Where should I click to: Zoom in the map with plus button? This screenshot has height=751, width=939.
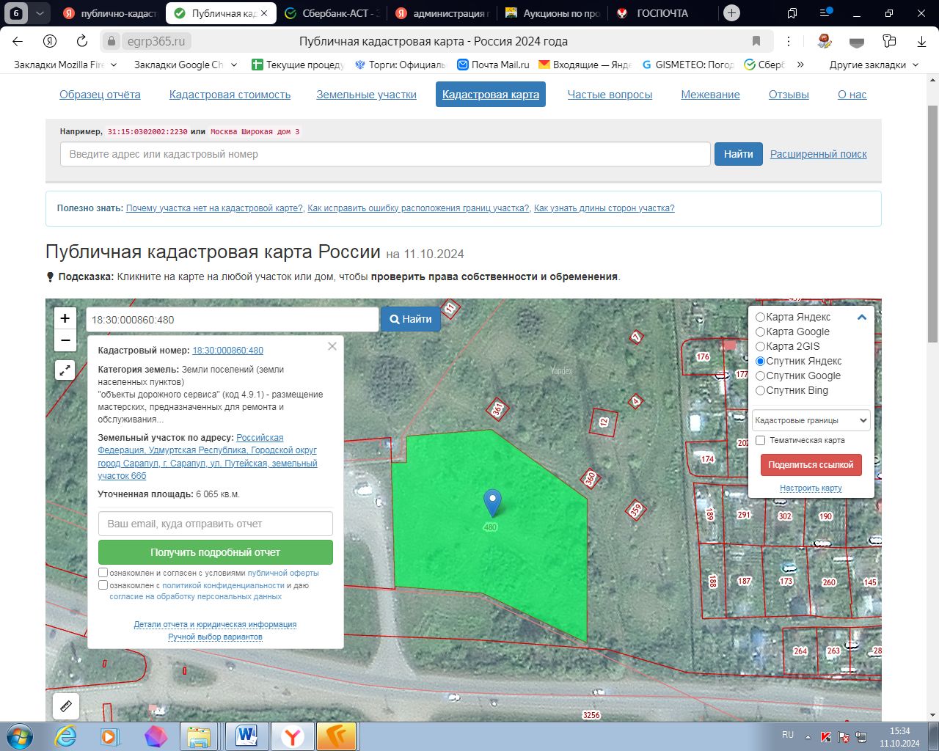pyautogui.click(x=65, y=318)
